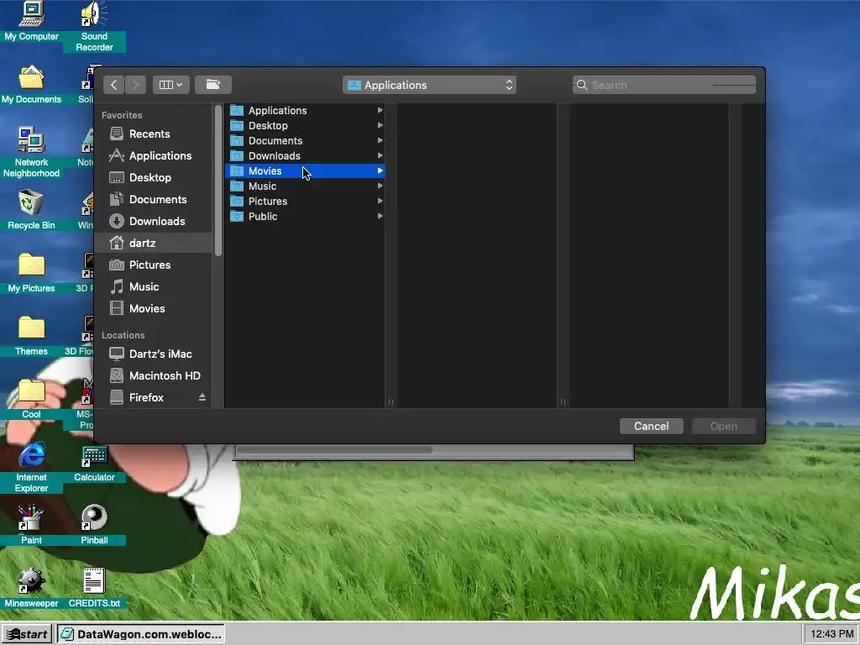Click the sidebar vertical scrollbar
Image resolution: width=860 pixels, height=645 pixels.
218,181
